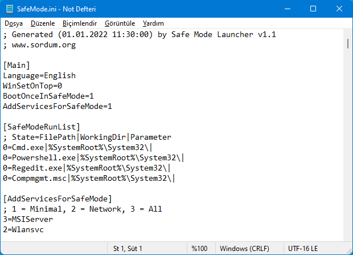The width and height of the screenshot is (353, 255).
Task: Click the scrollbar up arrow
Action: click(x=347, y=34)
